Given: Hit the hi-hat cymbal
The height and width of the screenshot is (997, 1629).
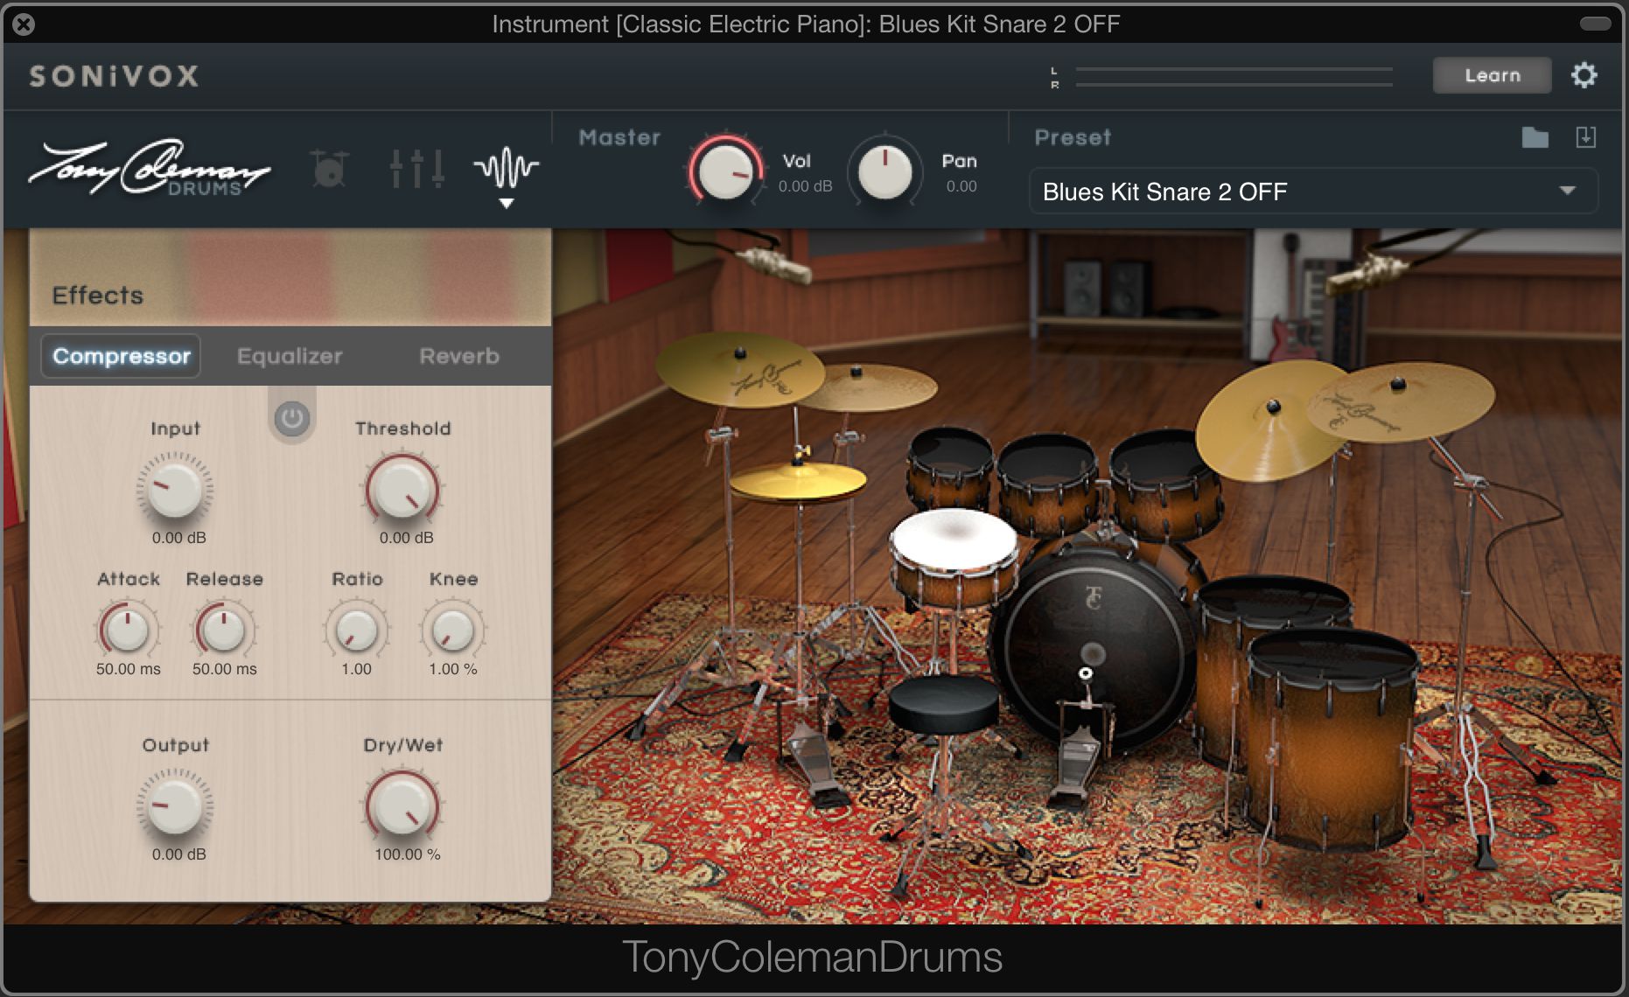Looking at the screenshot, I should (798, 481).
